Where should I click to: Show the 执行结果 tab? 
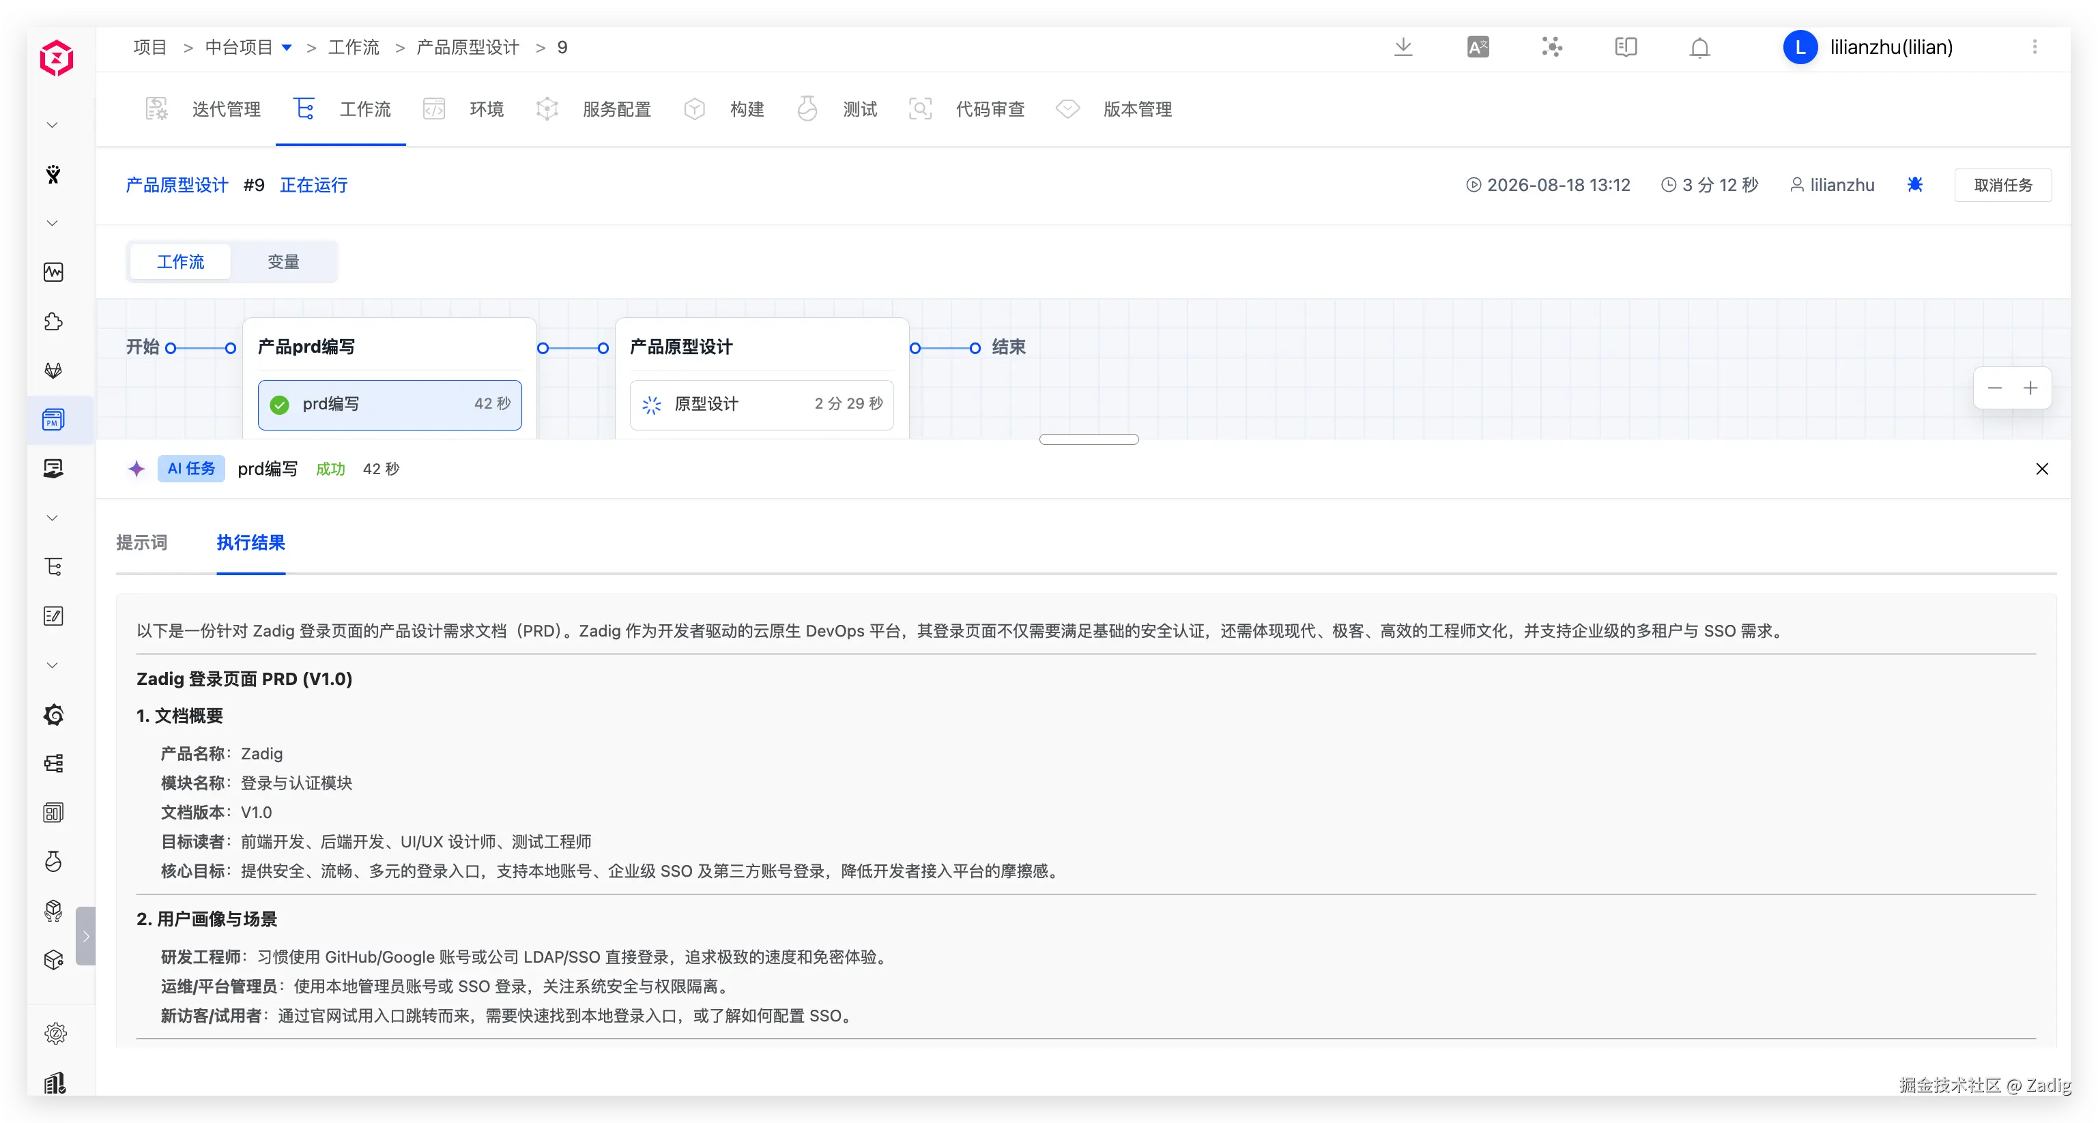[x=251, y=542]
